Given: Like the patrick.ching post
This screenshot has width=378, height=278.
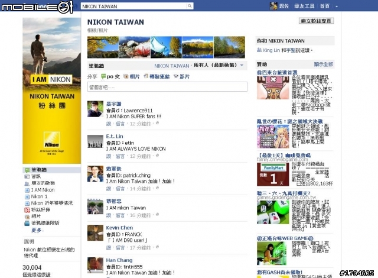Looking at the screenshot, I should [109, 189].
